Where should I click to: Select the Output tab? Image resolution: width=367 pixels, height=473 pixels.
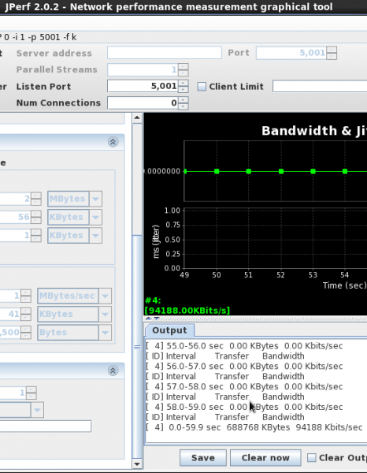169,330
